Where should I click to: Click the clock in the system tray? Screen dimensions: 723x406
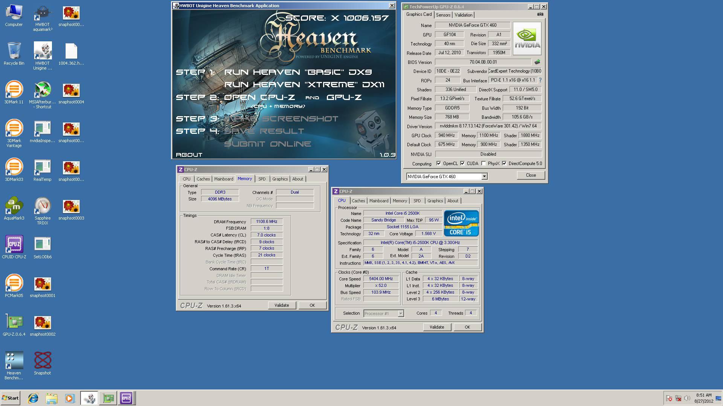(x=704, y=398)
